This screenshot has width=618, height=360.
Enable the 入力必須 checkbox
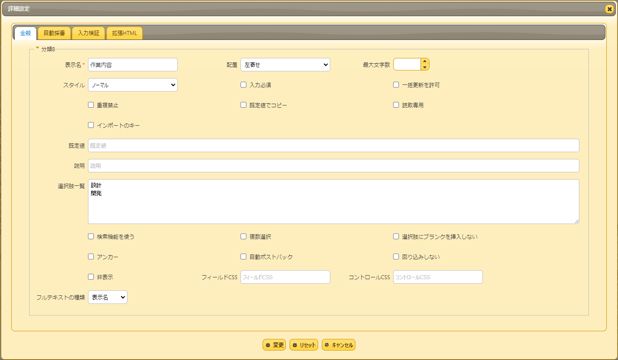[x=244, y=84]
